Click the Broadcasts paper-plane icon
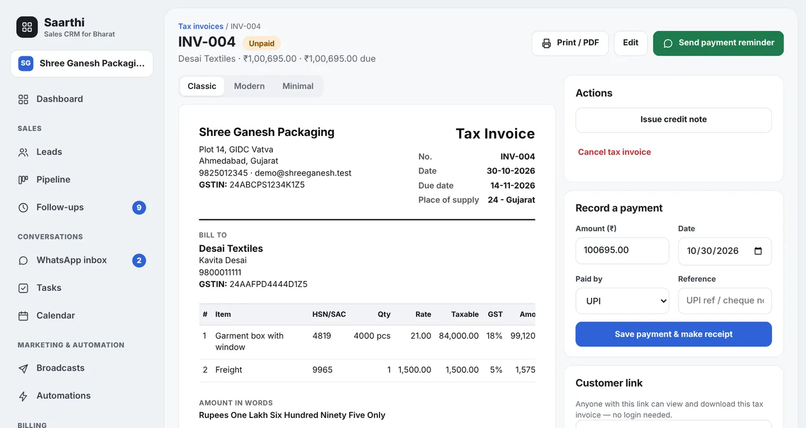806x428 pixels. (23, 369)
